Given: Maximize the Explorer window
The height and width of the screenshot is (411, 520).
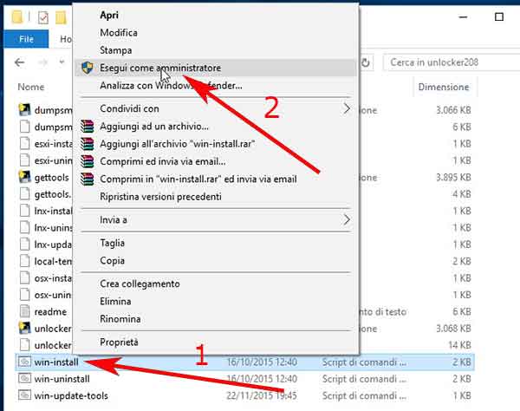Looking at the screenshot, I should click(x=499, y=17).
